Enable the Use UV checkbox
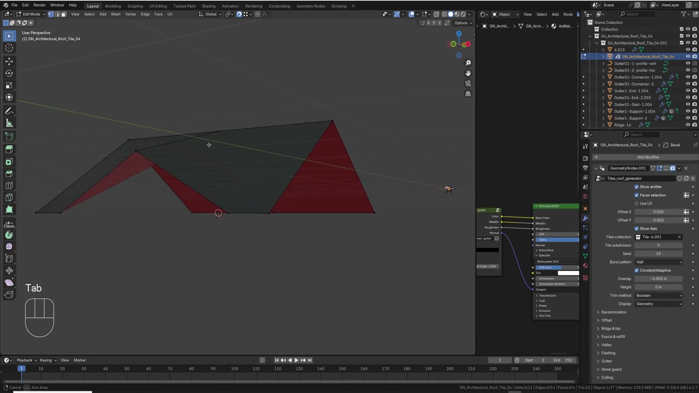 pyautogui.click(x=636, y=203)
